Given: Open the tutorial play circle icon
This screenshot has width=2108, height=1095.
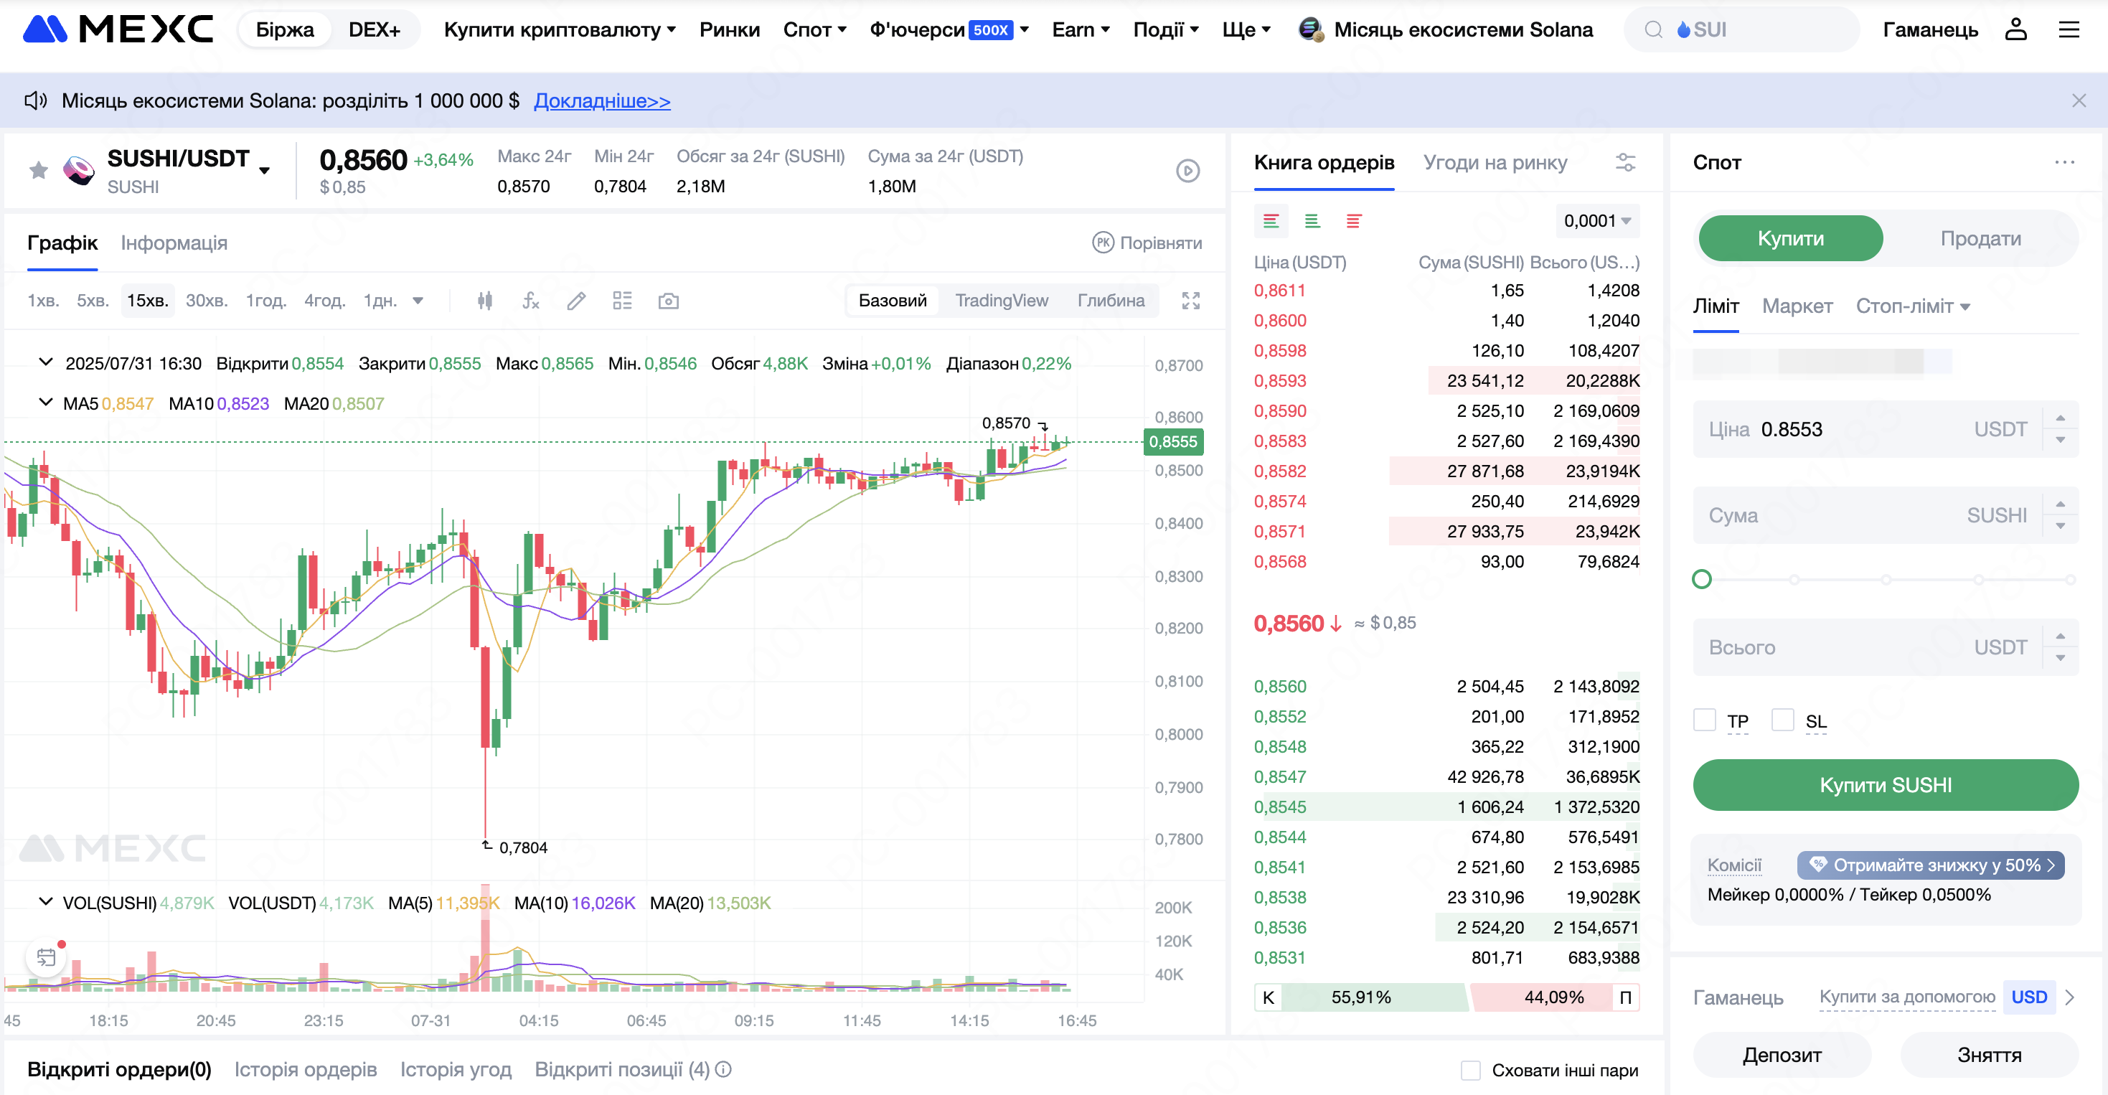Looking at the screenshot, I should tap(1187, 170).
